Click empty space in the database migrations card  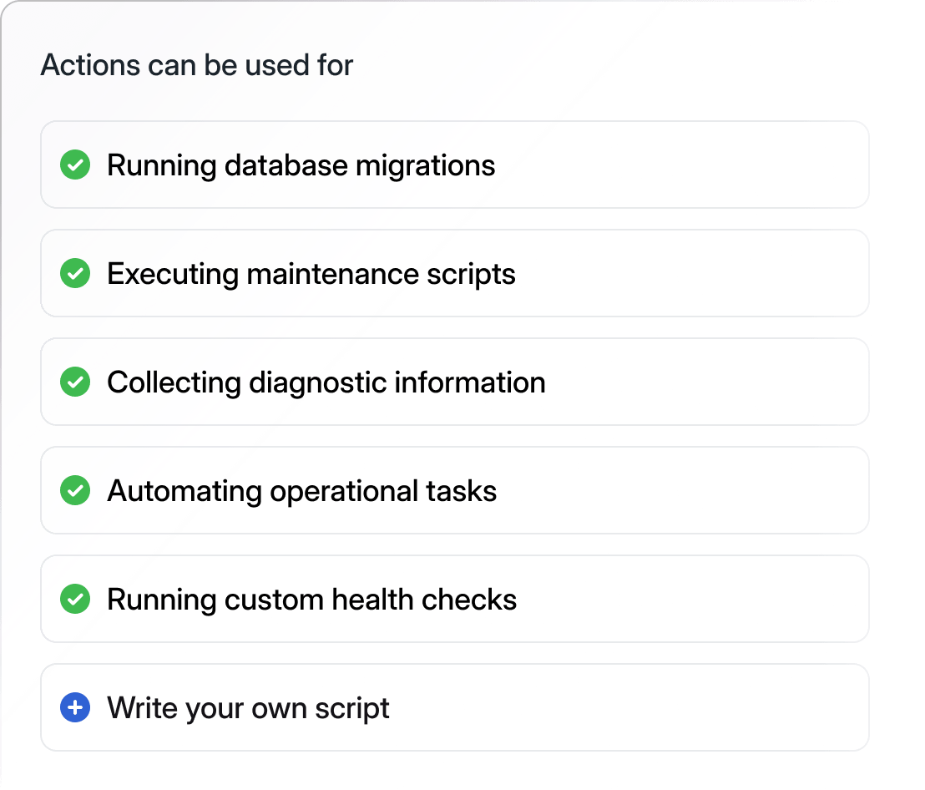click(685, 165)
